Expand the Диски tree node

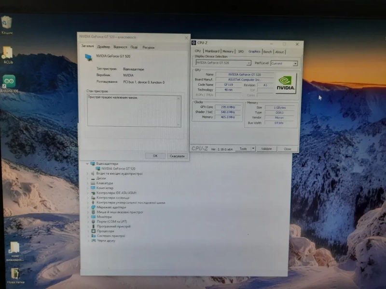pos(87,178)
